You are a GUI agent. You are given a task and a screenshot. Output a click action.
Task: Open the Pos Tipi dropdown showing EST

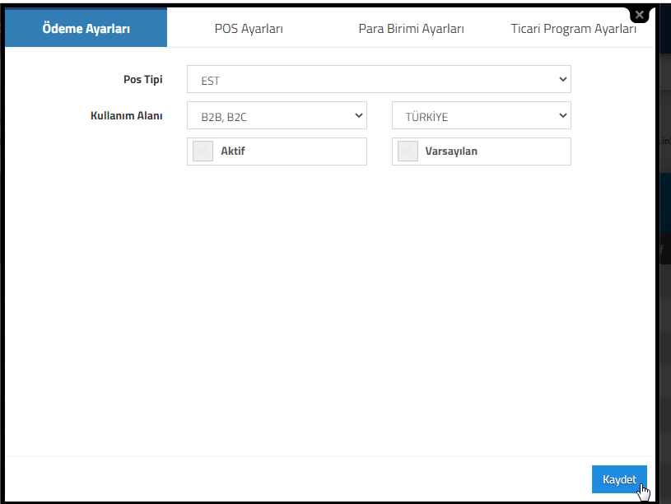379,79
